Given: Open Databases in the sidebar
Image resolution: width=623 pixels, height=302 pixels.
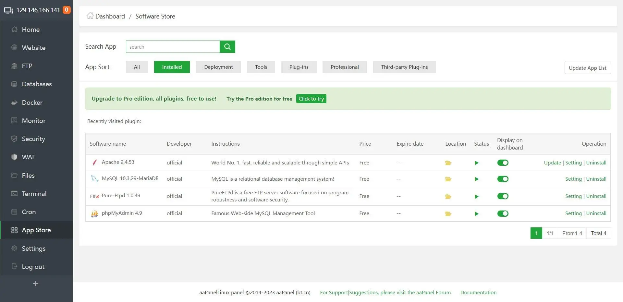Looking at the screenshot, I should click(36, 84).
